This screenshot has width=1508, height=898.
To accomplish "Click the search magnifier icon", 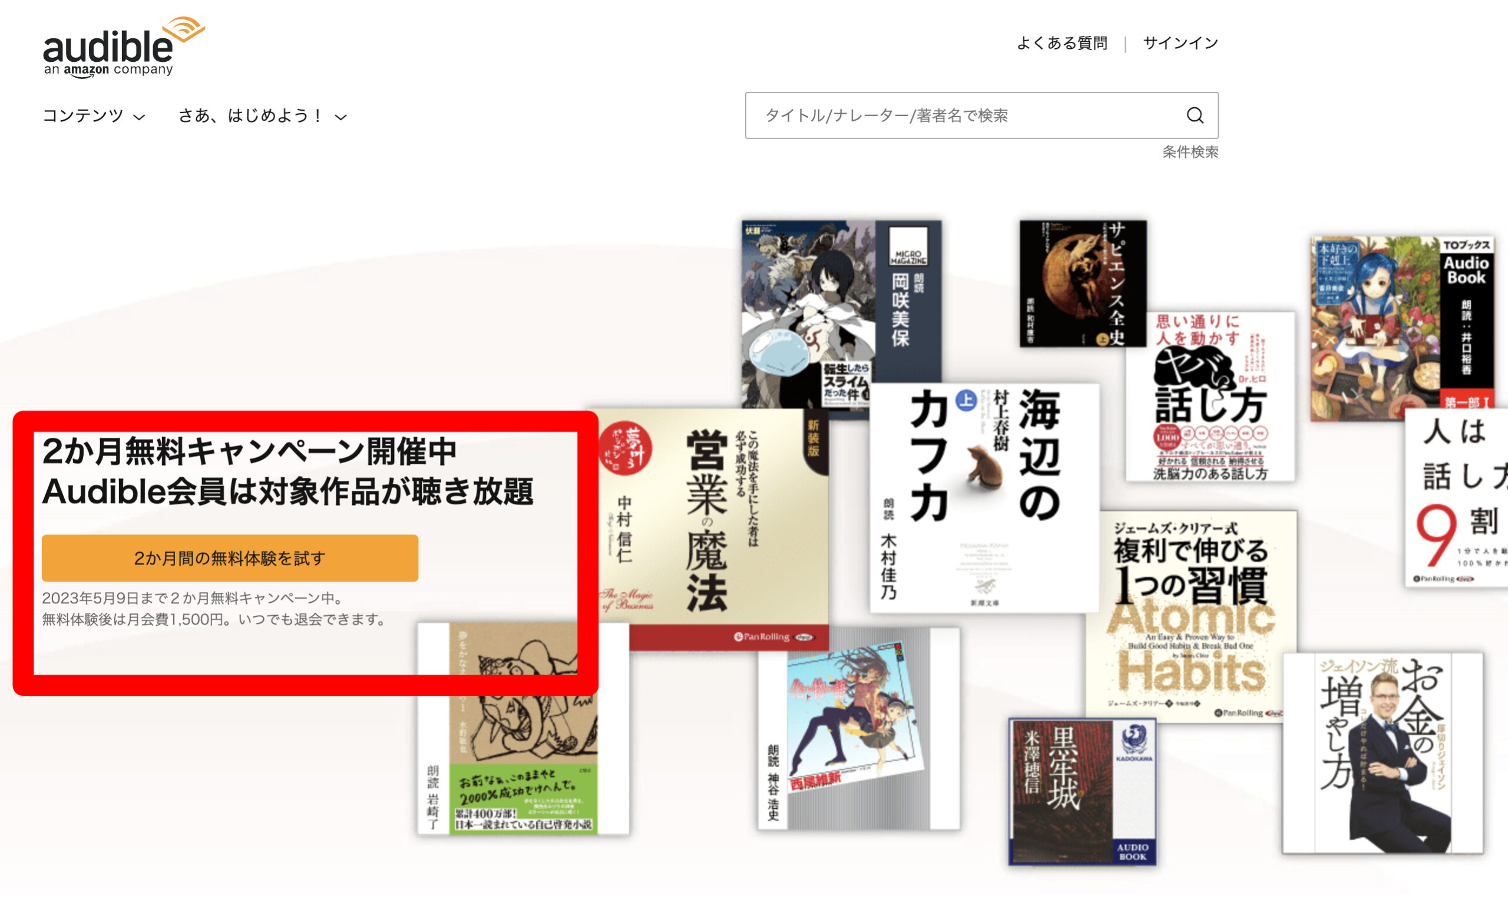I will tap(1194, 115).
